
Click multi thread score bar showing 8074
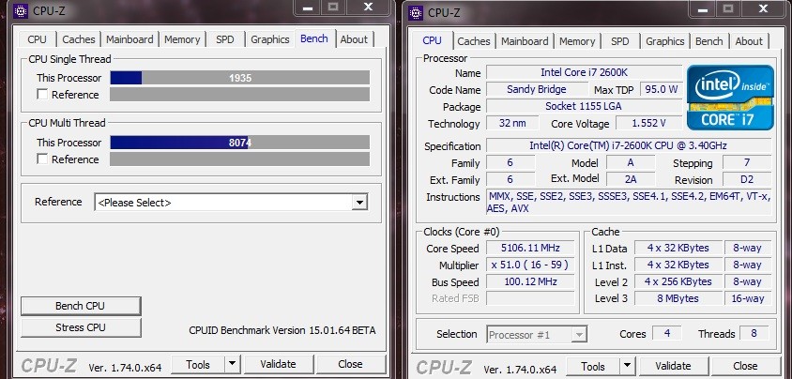click(240, 143)
